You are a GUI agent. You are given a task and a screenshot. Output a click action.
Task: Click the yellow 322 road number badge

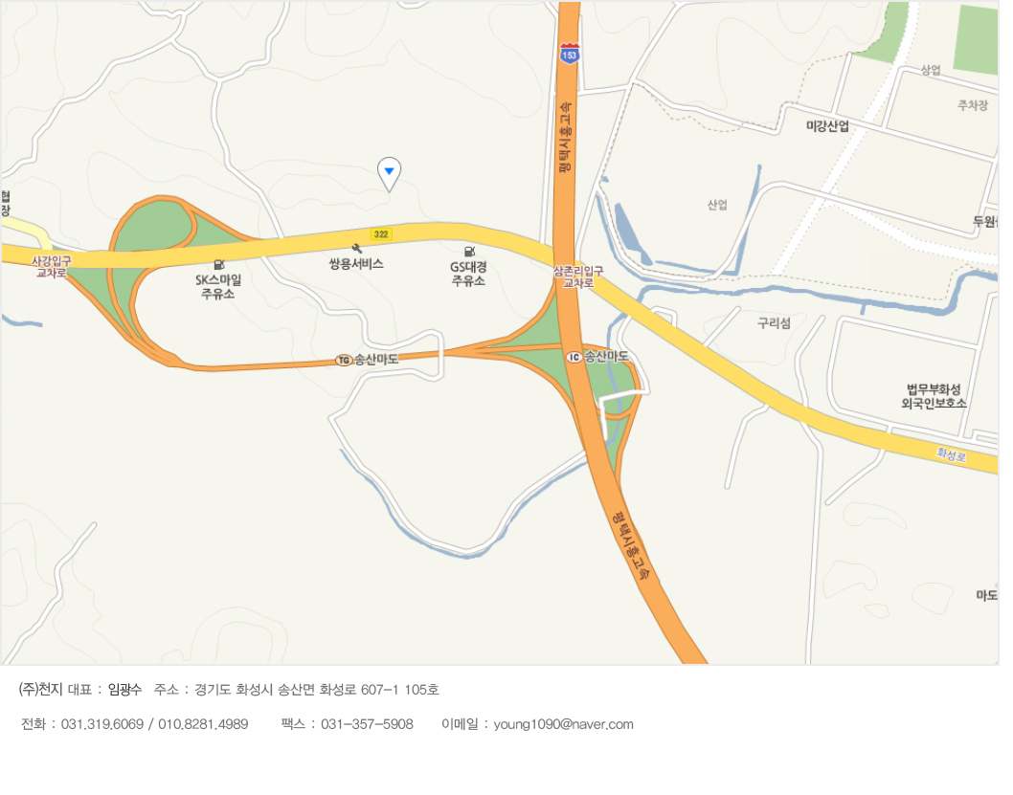click(381, 234)
